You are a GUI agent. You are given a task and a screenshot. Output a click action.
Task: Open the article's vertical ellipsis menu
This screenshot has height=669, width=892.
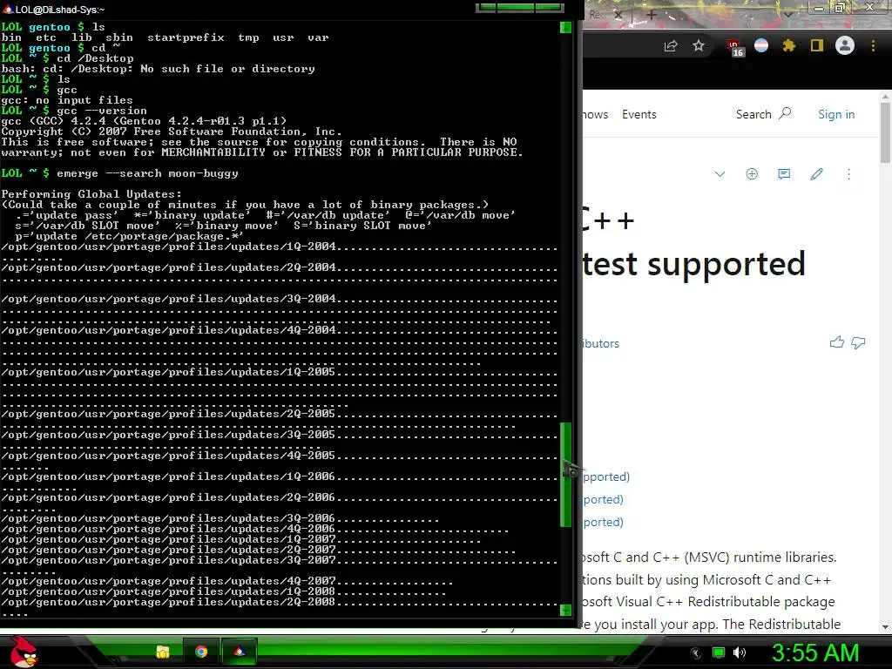click(848, 174)
